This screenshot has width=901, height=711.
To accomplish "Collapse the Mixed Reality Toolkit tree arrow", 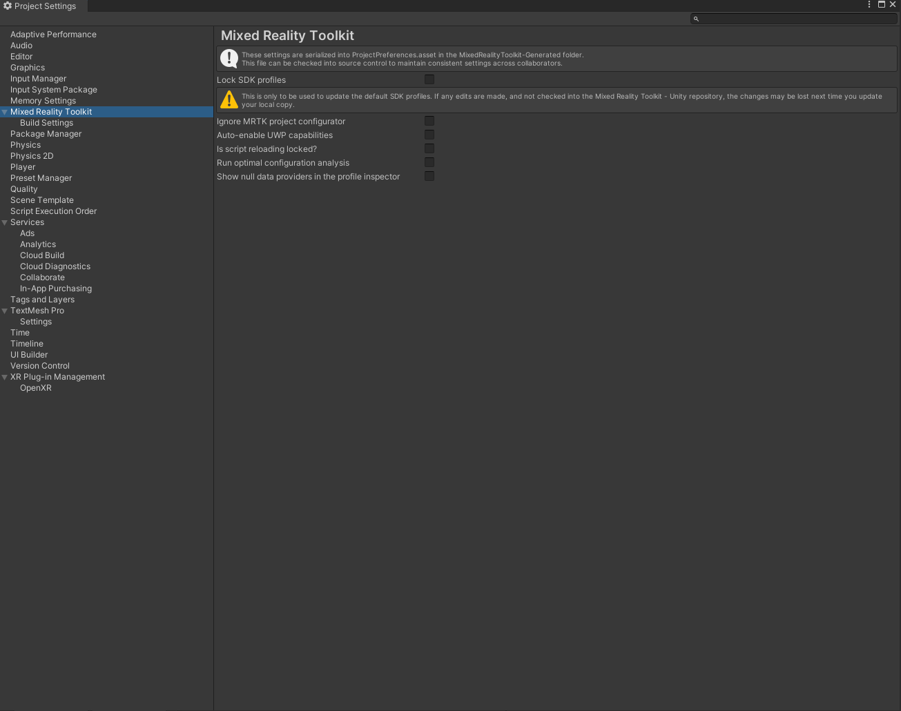I will coord(5,112).
